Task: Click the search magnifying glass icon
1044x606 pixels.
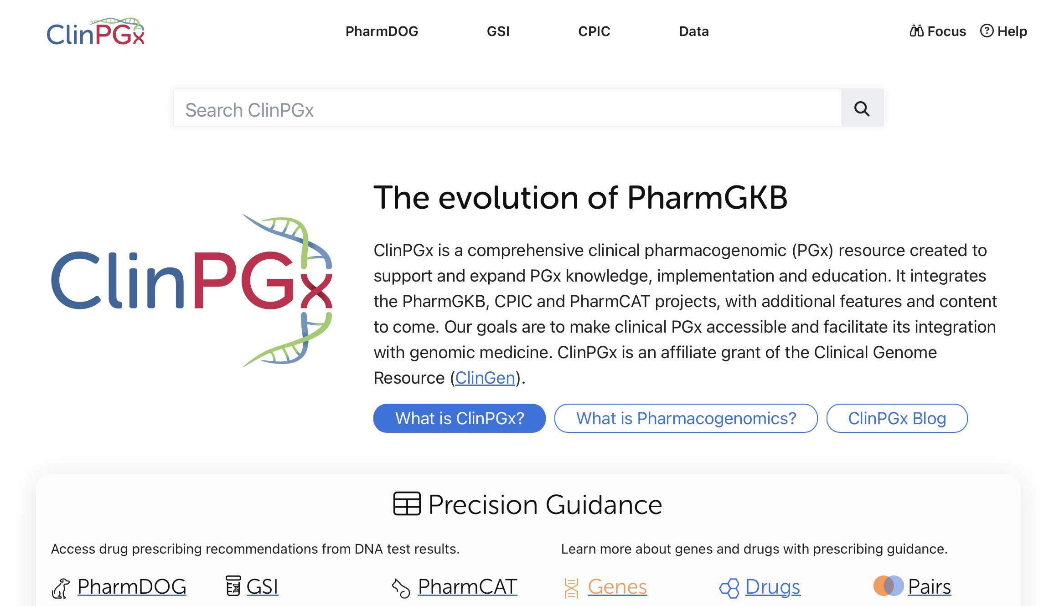Action: click(861, 108)
